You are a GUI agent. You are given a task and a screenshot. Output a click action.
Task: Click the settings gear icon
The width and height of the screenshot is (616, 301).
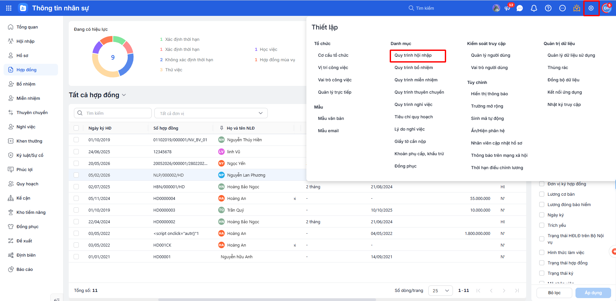pyautogui.click(x=591, y=8)
